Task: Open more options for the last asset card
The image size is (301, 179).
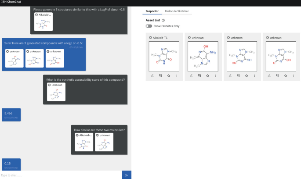Action: click(294, 75)
